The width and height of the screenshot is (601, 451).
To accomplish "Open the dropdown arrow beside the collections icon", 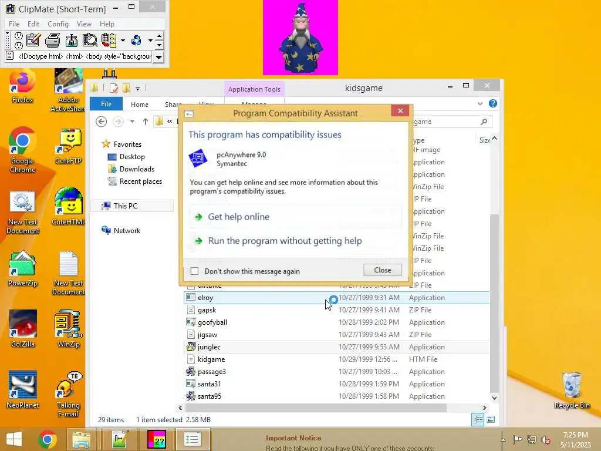I will (x=123, y=41).
